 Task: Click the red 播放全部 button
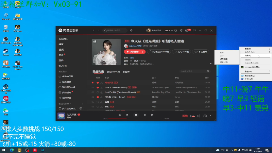133,52
